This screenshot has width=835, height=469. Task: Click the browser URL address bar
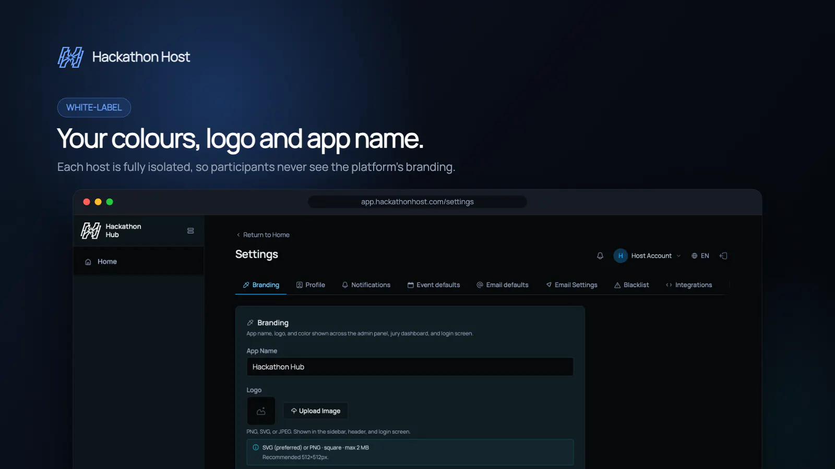pos(417,202)
